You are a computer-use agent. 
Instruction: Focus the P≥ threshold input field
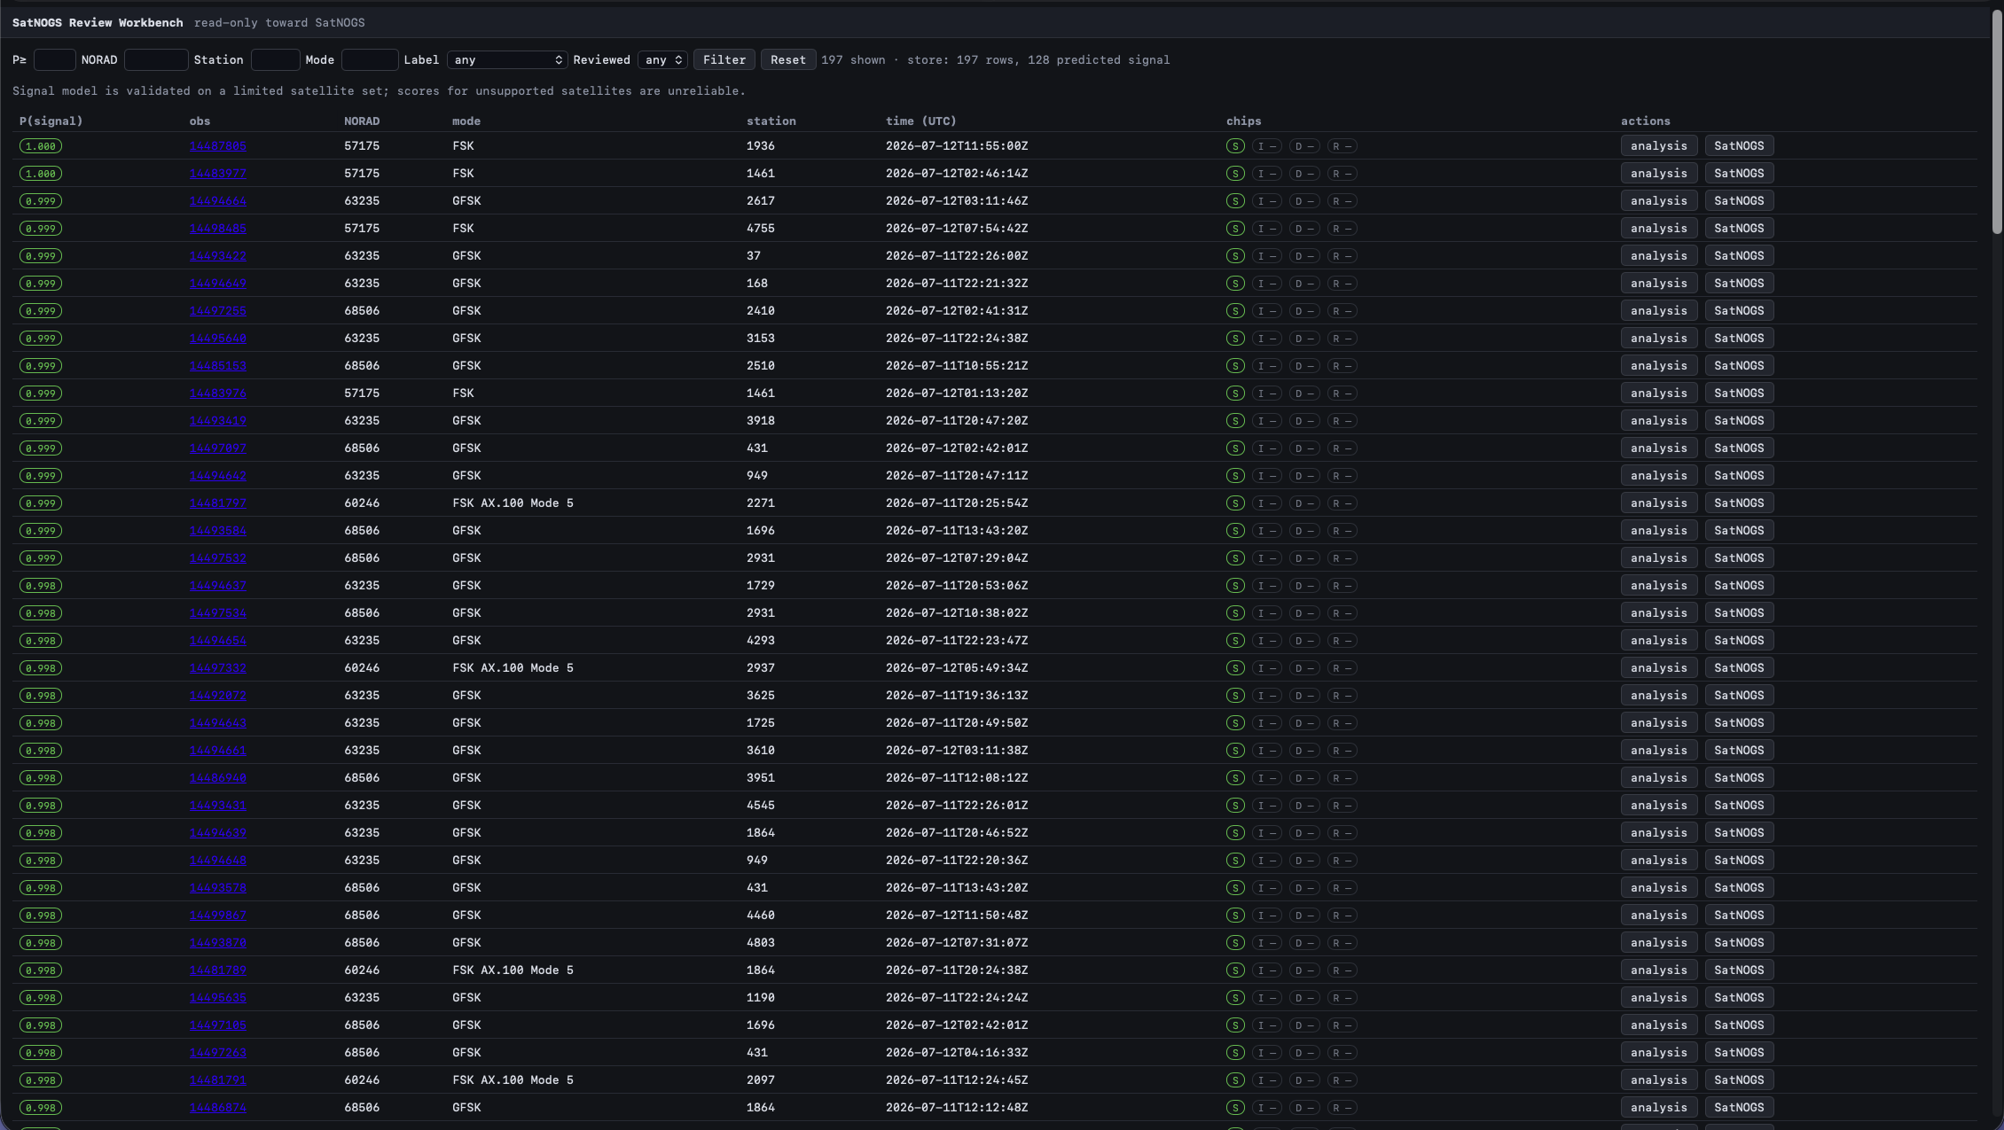(54, 59)
